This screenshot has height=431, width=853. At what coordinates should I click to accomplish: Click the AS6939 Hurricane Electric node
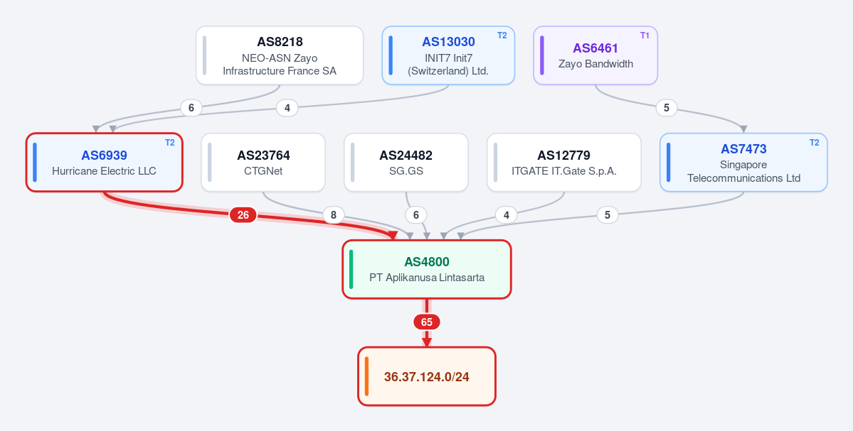coord(105,163)
